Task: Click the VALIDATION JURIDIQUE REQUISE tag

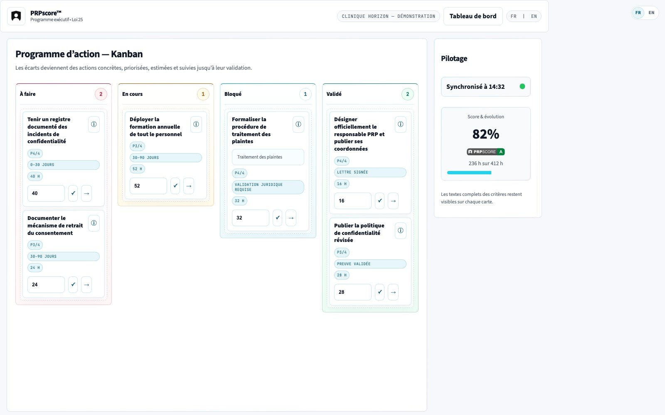Action: click(x=268, y=187)
